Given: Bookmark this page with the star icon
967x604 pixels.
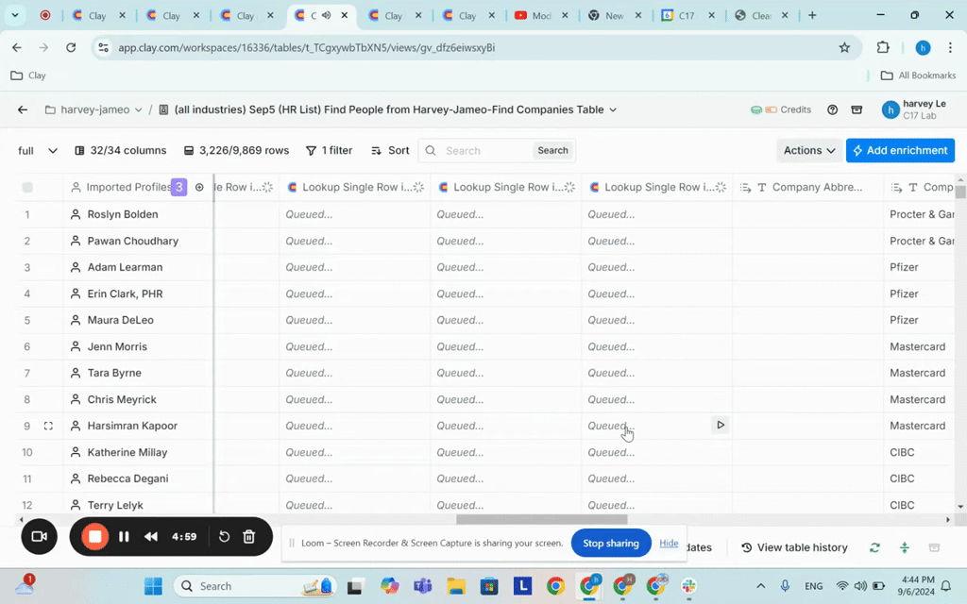Looking at the screenshot, I should (x=844, y=47).
